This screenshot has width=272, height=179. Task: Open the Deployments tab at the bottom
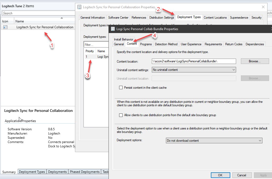pos(57,172)
